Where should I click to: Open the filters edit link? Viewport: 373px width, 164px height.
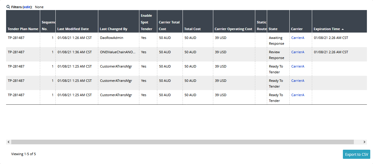27,7
